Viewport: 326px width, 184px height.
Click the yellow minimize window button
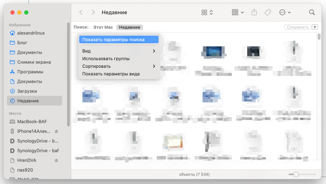pyautogui.click(x=19, y=12)
